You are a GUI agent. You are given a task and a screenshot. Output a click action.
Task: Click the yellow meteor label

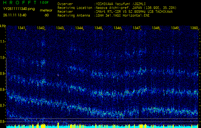point(47,10)
